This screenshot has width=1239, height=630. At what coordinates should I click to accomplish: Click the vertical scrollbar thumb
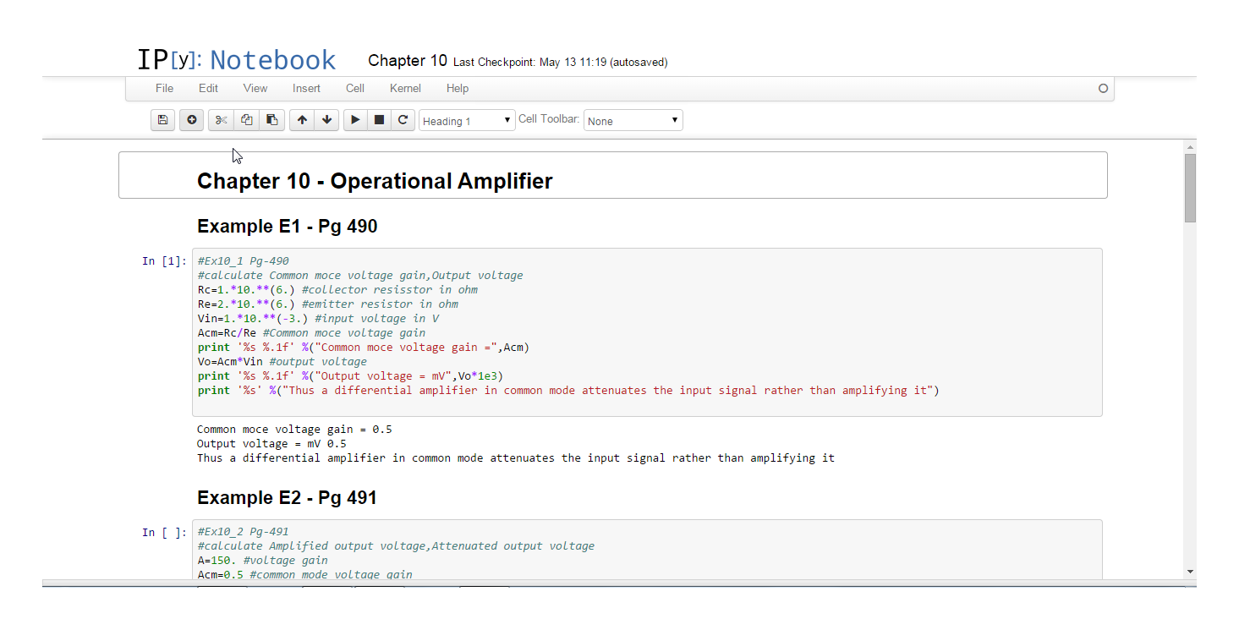(1190, 188)
